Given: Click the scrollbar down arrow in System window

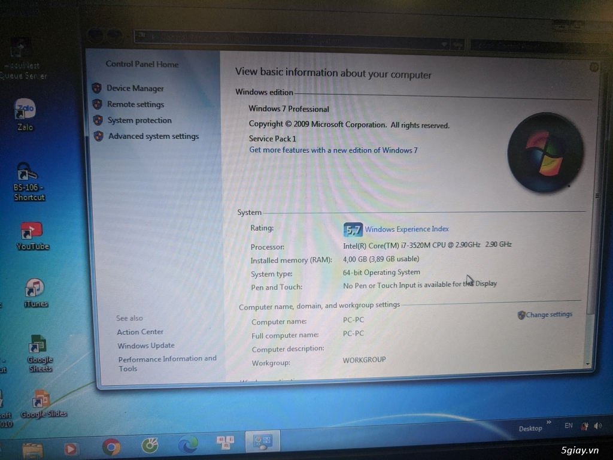Looking at the screenshot, I should coord(587,364).
